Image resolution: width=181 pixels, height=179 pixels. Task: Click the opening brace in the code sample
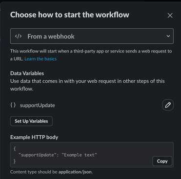[x=15, y=148]
